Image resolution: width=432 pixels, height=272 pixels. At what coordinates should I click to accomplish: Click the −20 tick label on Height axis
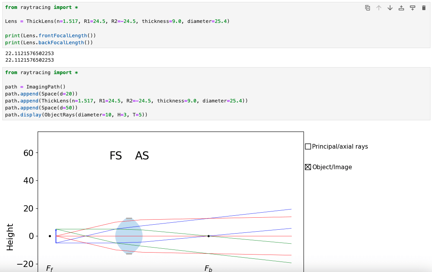pos(25,264)
